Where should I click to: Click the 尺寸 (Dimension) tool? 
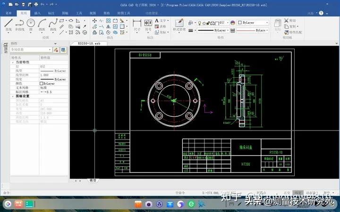tap(137, 24)
